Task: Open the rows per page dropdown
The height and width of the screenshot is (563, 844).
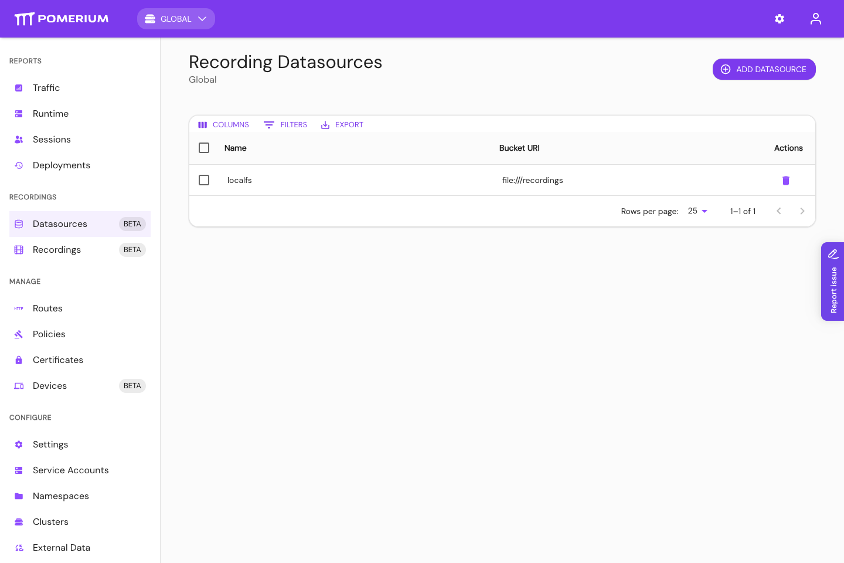Action: [697, 211]
